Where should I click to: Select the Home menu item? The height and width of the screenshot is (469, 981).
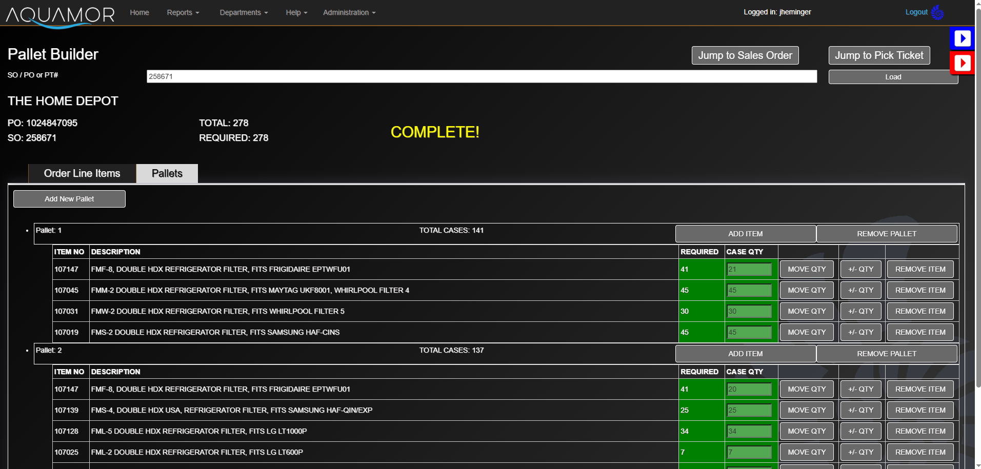click(139, 12)
